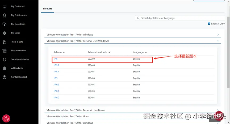The height and width of the screenshot is (124, 230).
Task: Click the Search by Release or Language field
Action: click(x=180, y=18)
